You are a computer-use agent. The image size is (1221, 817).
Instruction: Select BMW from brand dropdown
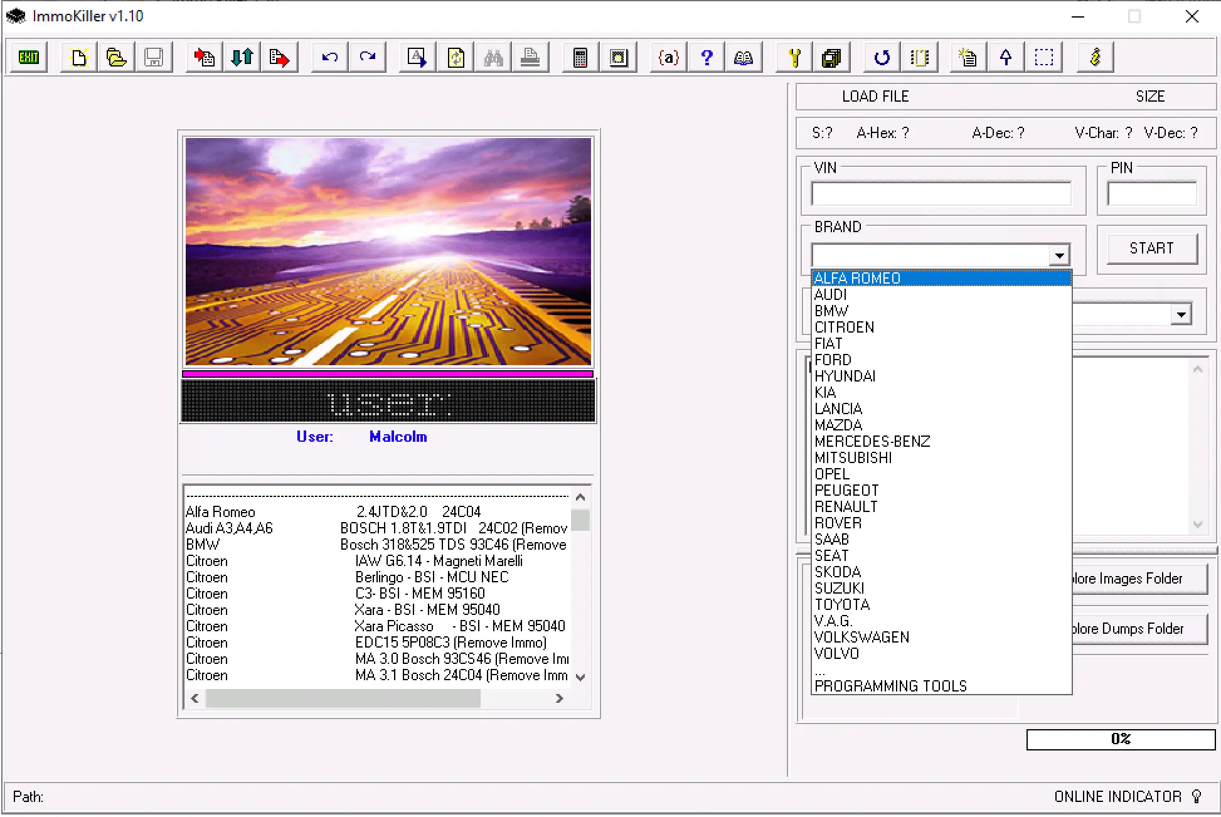(x=941, y=311)
